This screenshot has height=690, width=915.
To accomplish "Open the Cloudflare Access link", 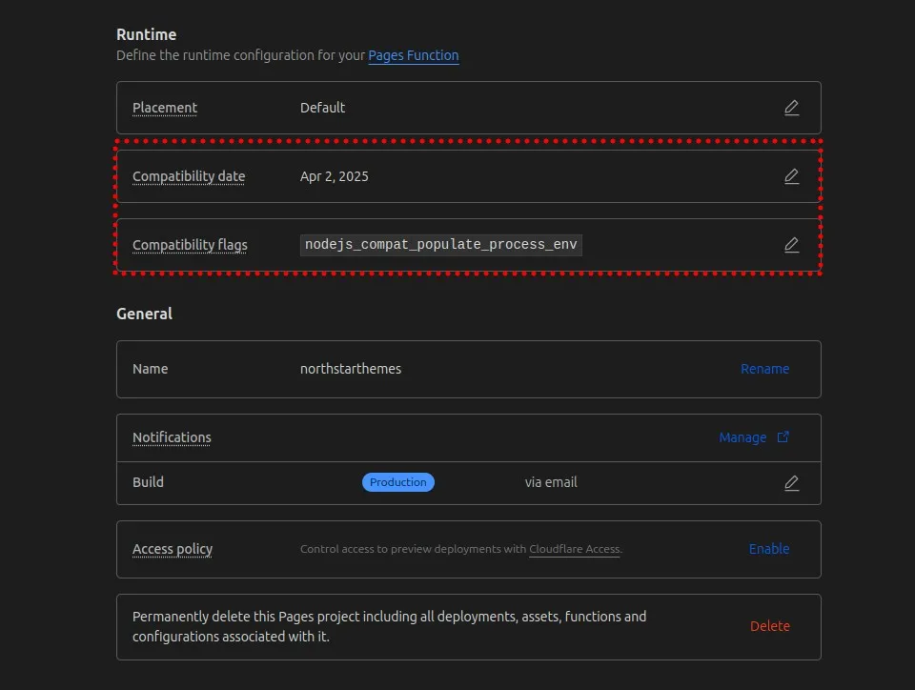I will click(x=574, y=549).
